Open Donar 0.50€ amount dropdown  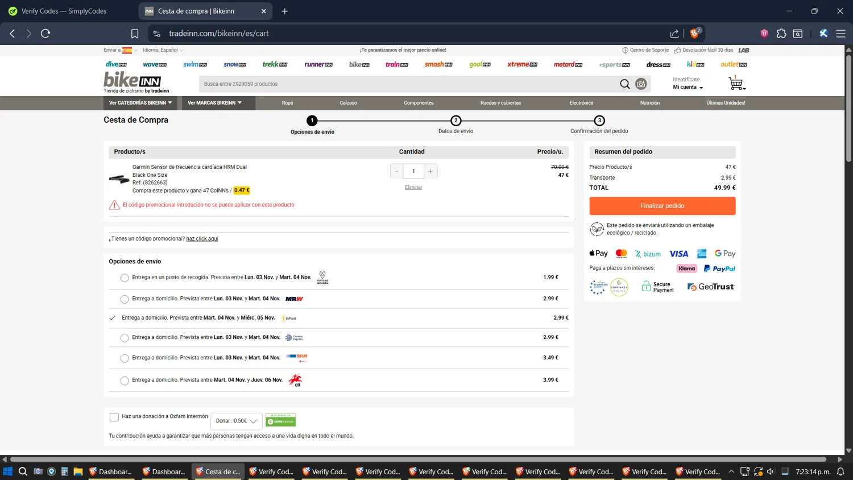[x=237, y=421]
